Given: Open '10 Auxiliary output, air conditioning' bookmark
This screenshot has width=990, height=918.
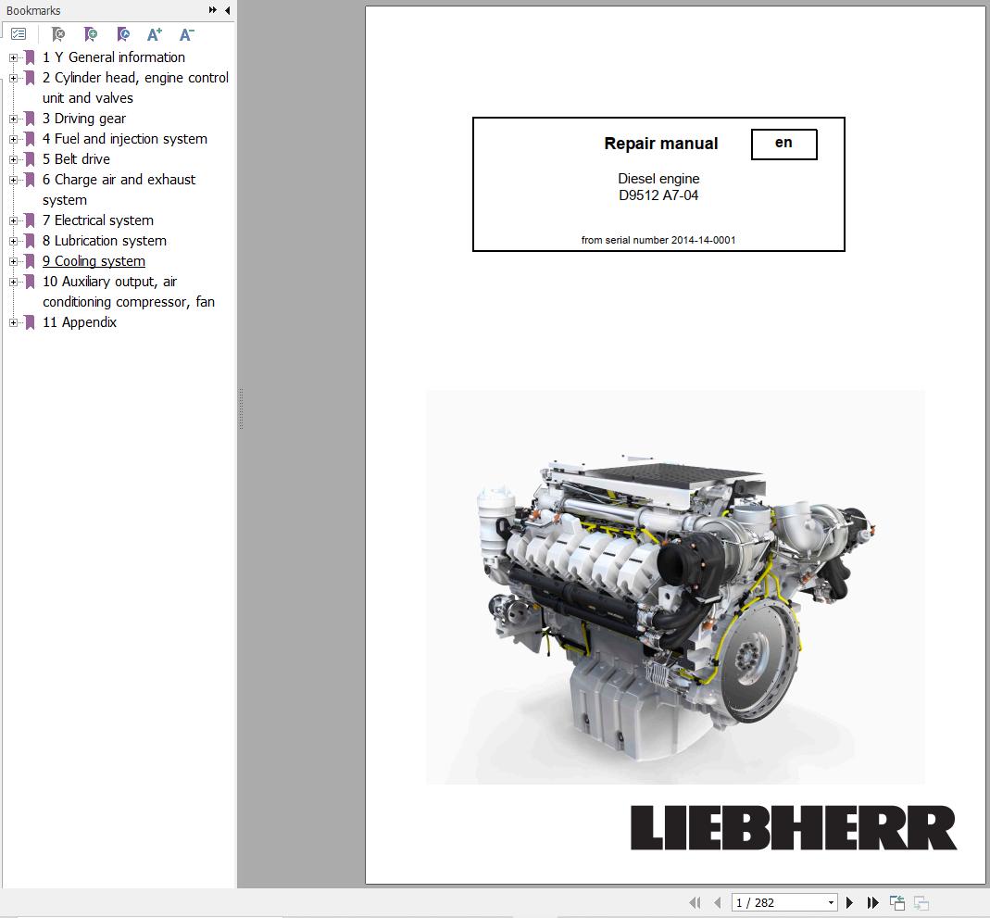Looking at the screenshot, I should point(128,292).
